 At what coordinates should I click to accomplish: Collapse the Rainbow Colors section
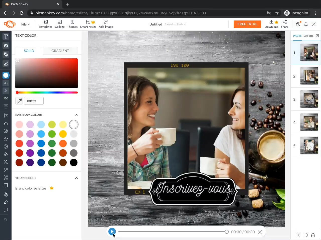[x=76, y=115]
